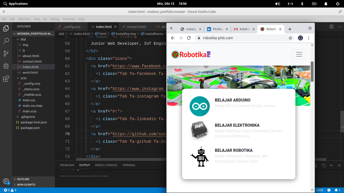Toggle the hamburger navigation menu on website

click(299, 54)
